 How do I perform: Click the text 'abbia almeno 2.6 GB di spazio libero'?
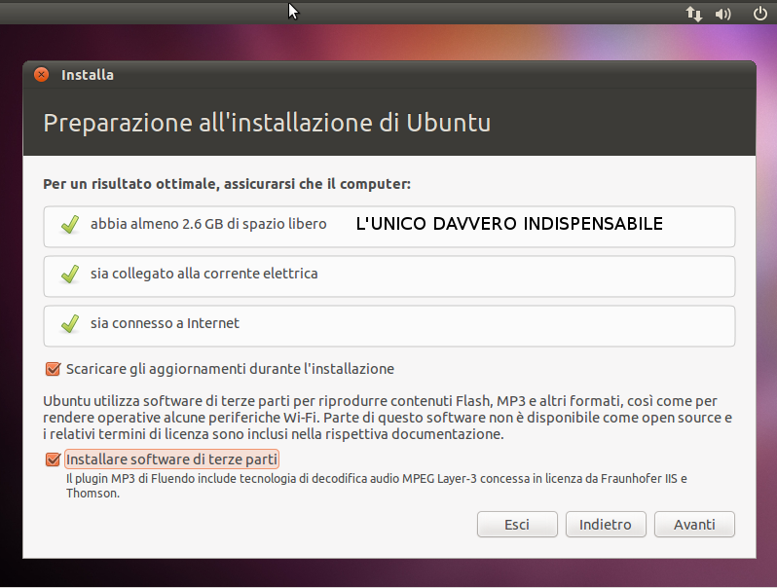[x=208, y=224]
